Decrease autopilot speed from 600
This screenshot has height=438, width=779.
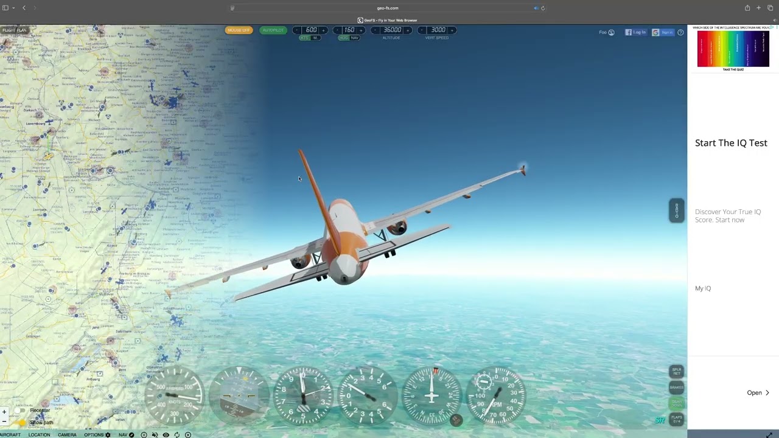[297, 30]
